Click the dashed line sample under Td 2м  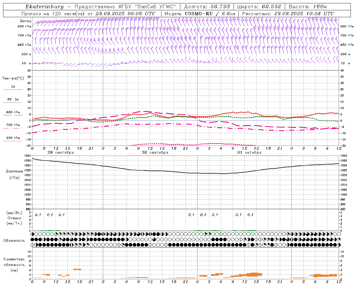(x=12, y=103)
